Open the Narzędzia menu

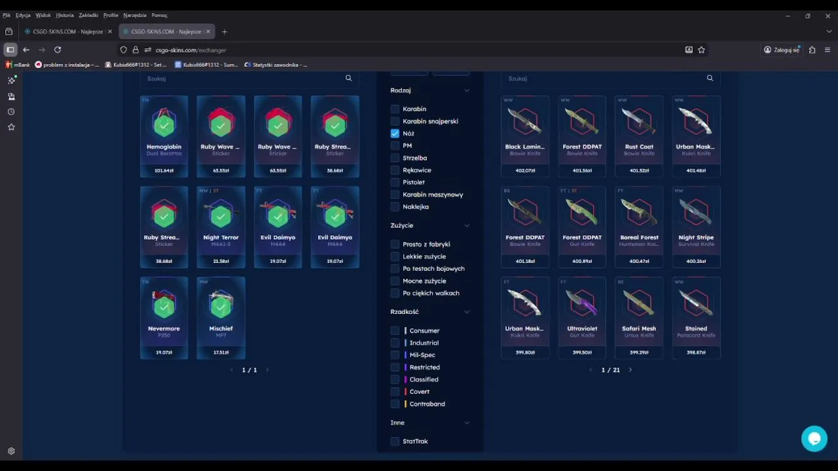click(x=135, y=15)
